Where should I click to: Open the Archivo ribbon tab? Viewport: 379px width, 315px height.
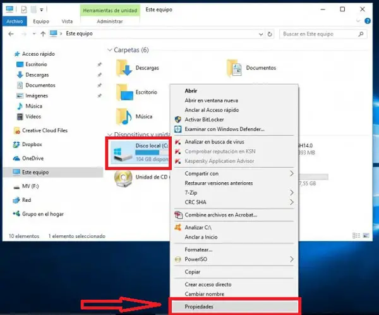point(15,22)
